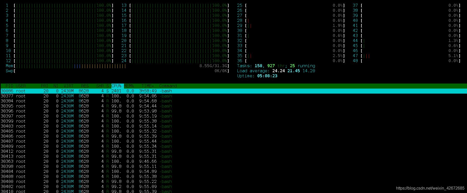Click the SHR column header

click(x=100, y=86)
